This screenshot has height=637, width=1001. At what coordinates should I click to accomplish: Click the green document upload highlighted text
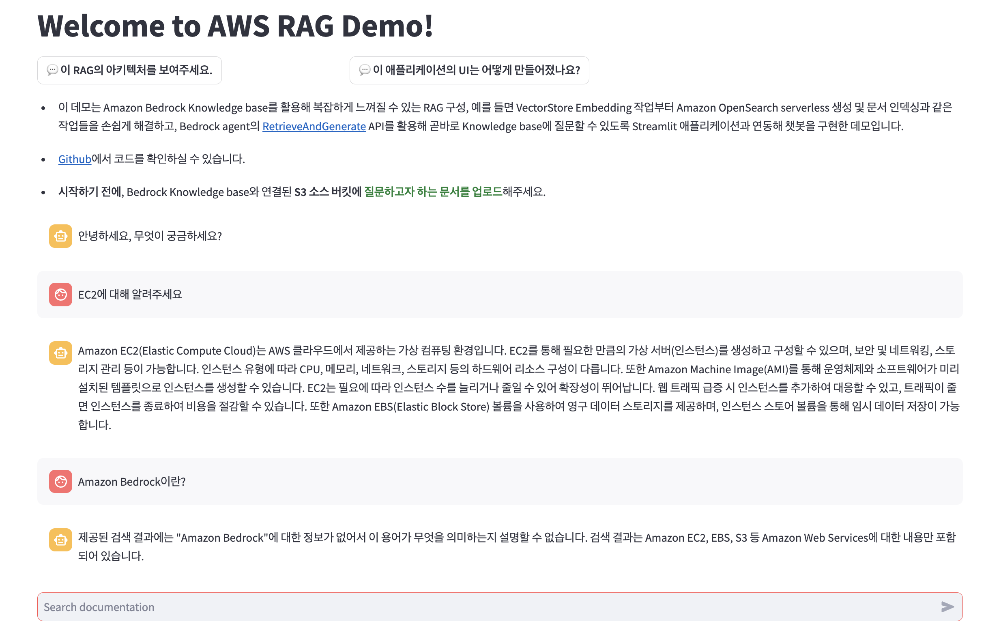(x=433, y=192)
